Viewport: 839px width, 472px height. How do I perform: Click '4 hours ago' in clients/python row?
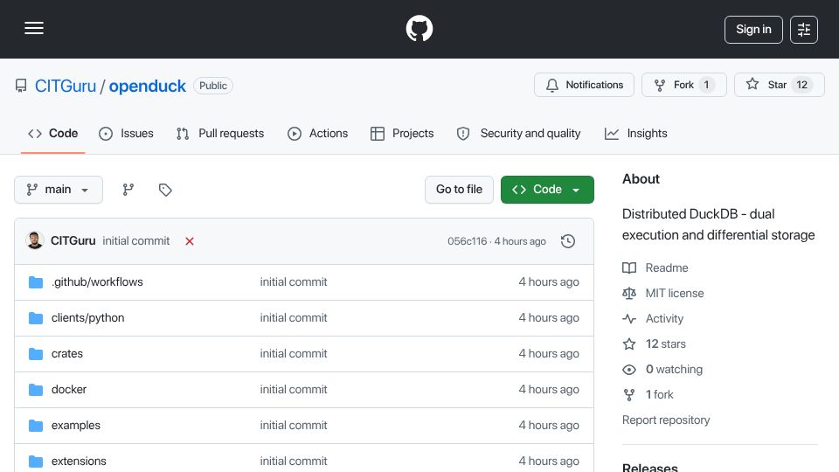pyautogui.click(x=549, y=318)
